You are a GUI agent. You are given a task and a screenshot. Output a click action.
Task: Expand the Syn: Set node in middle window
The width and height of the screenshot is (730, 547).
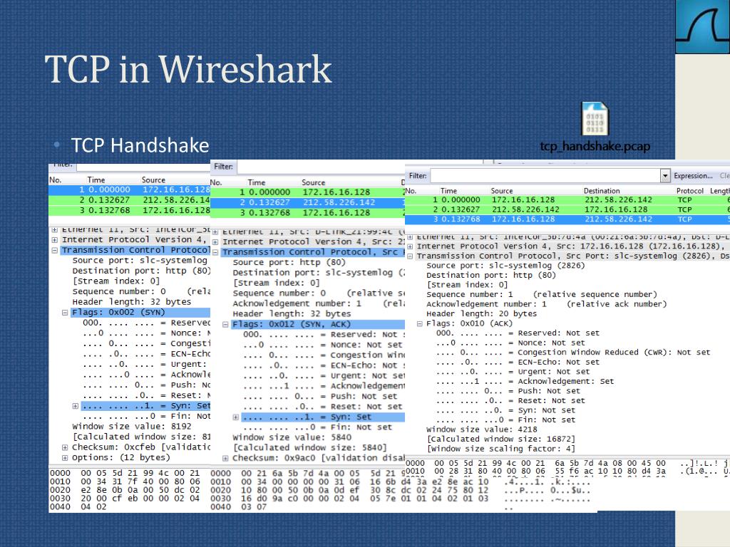[x=235, y=417]
